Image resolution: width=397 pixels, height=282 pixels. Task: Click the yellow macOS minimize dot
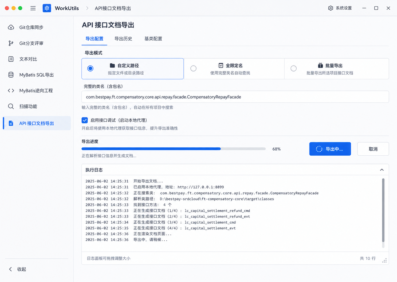click(x=14, y=8)
